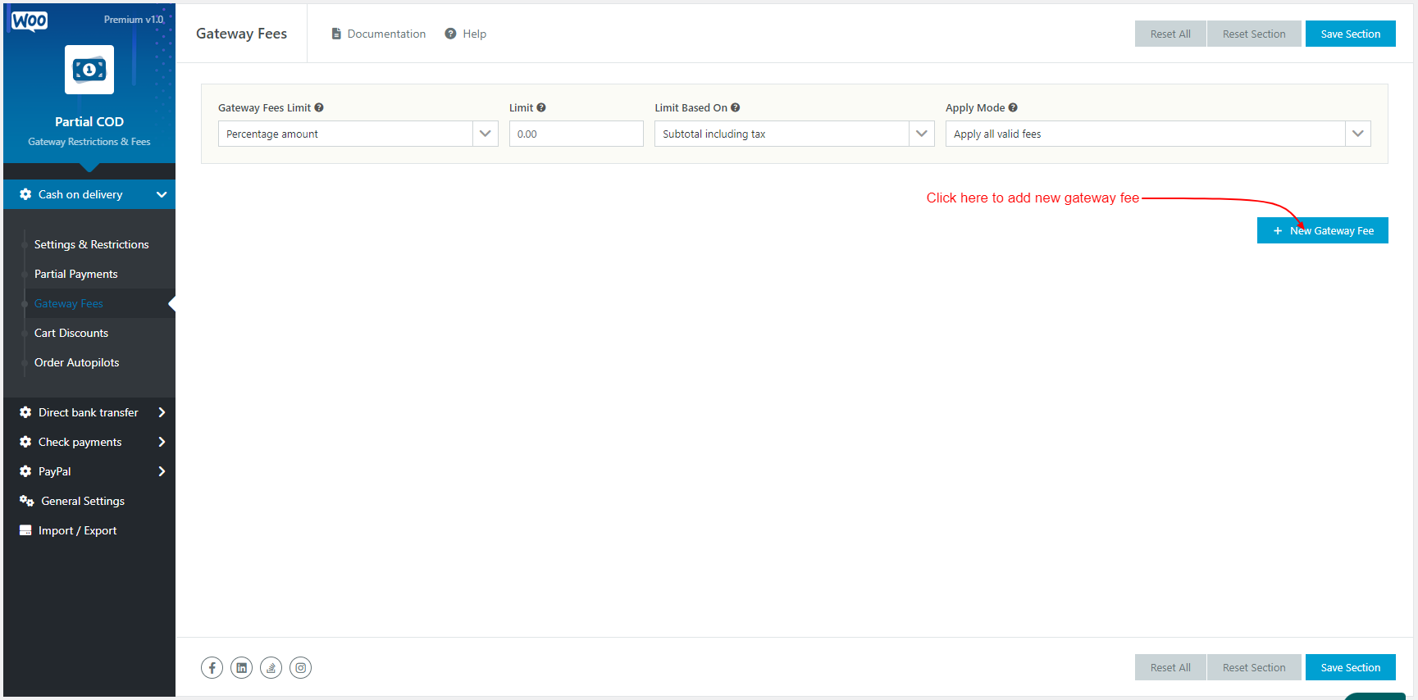Open the Gateway Fees Limit dropdown
Viewport: 1418px width, 700px height.
[x=358, y=134]
